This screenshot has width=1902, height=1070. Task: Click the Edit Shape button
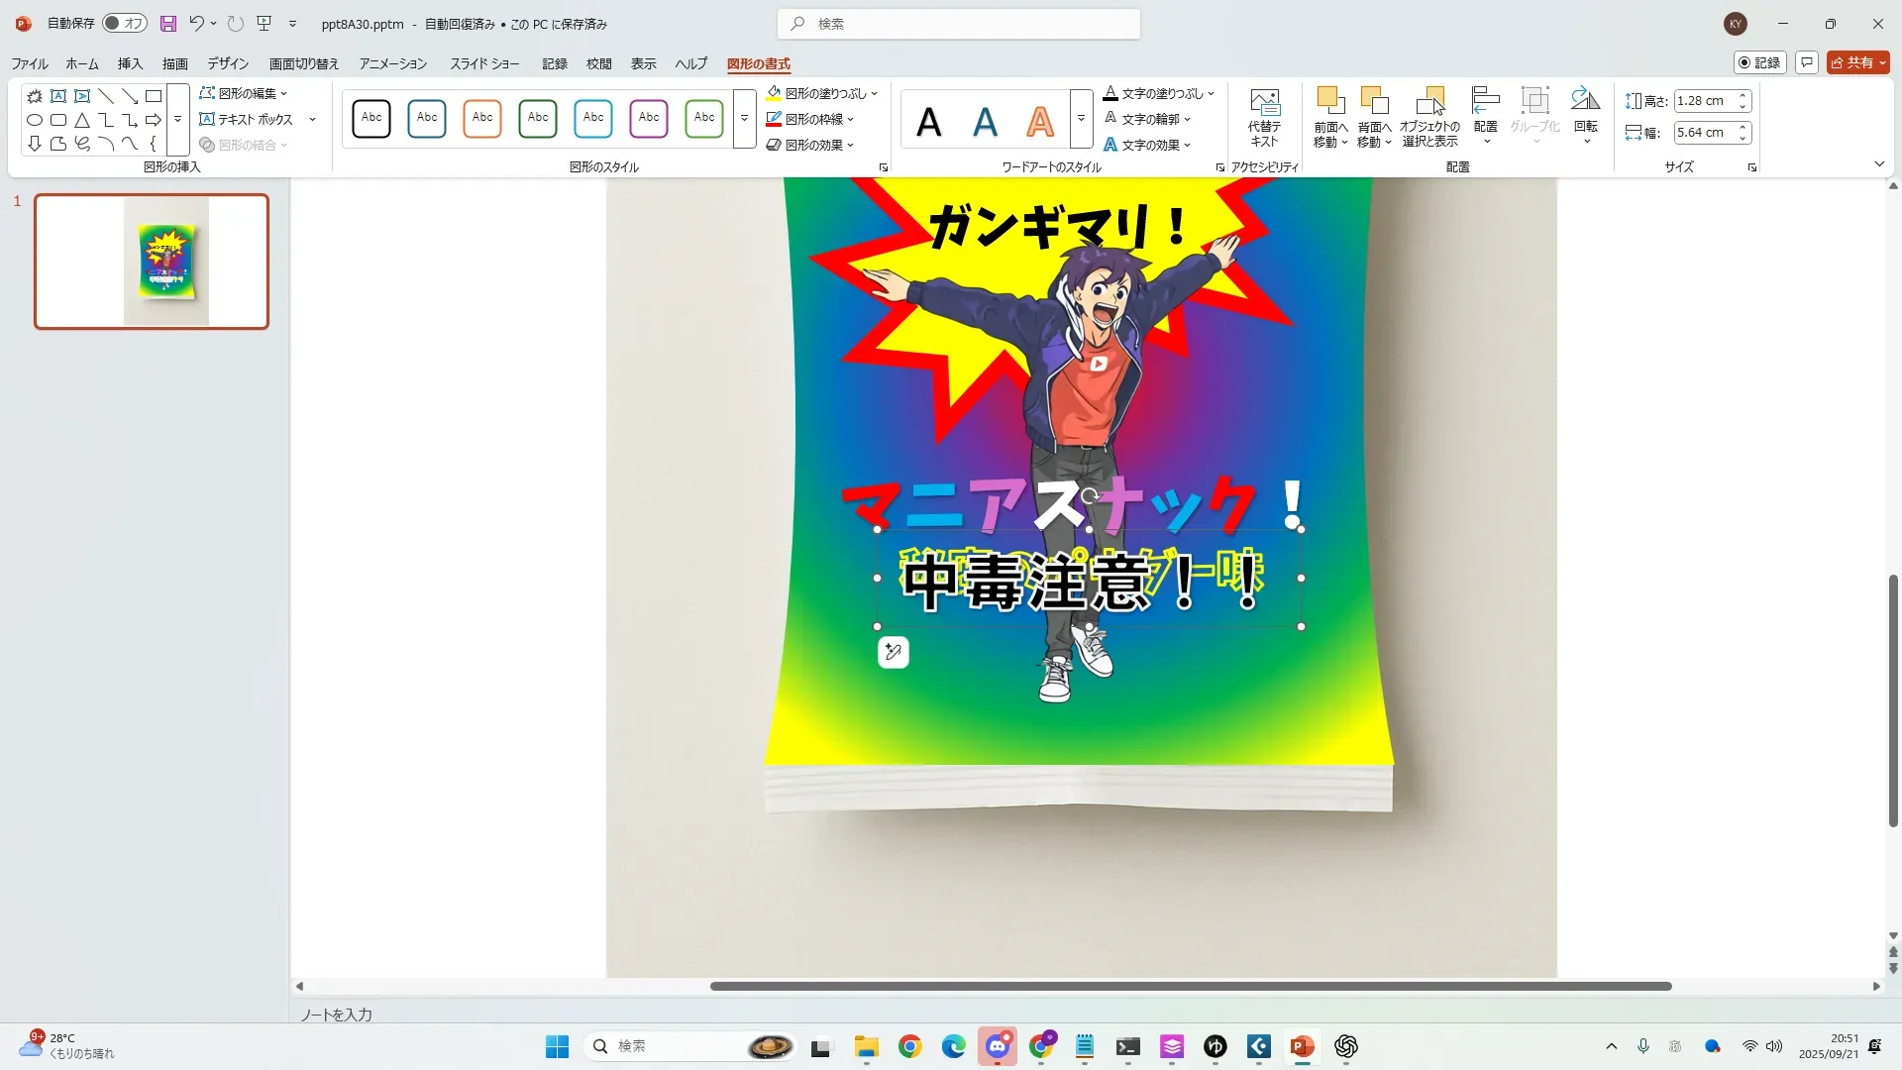click(x=244, y=93)
